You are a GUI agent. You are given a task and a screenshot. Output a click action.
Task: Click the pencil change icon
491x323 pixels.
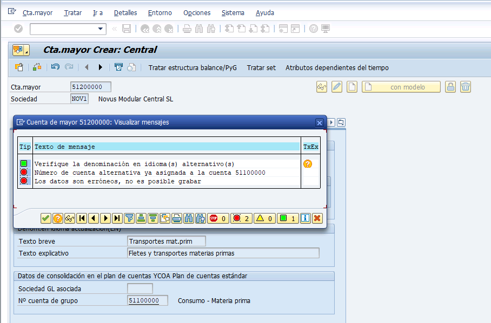pyautogui.click(x=337, y=87)
